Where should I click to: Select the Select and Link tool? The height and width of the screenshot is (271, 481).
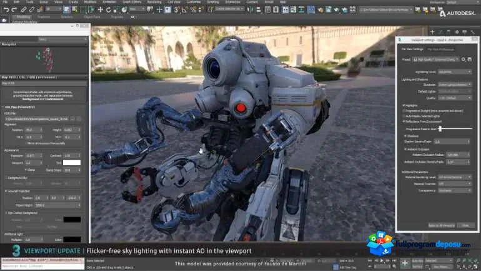coord(24,10)
